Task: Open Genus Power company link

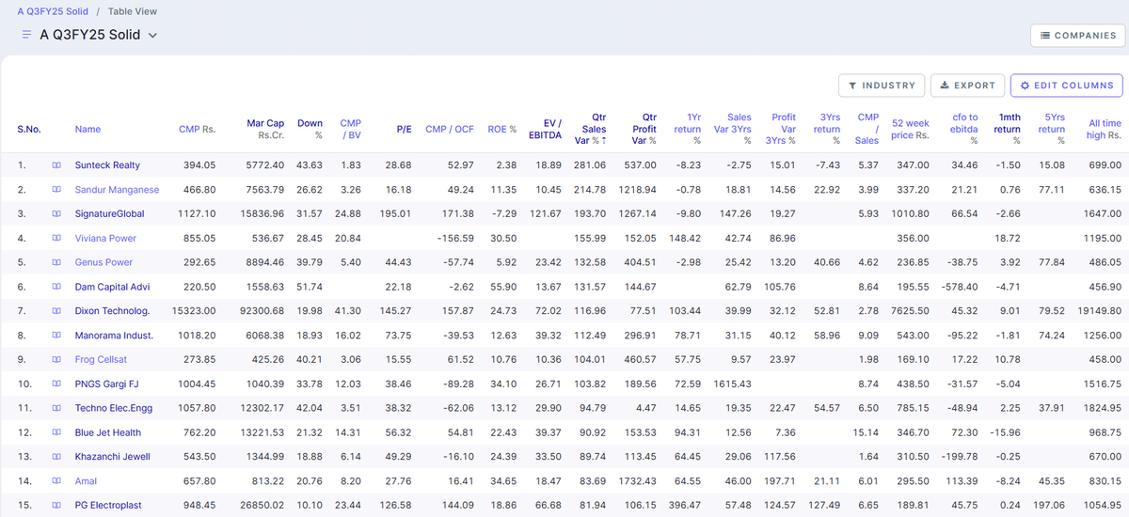Action: (103, 262)
